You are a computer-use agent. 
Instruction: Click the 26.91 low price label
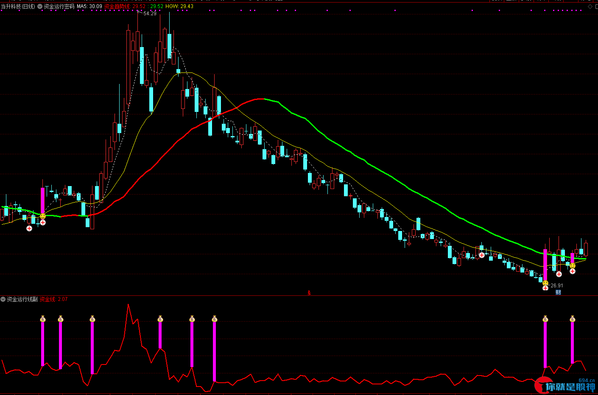(x=557, y=286)
